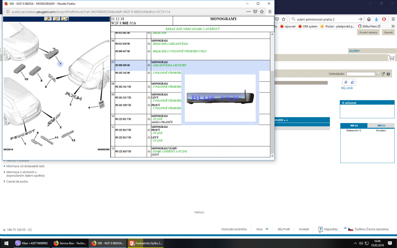Open background Firefox main menu
Screen dimensions: 397x248
[x=393, y=19]
